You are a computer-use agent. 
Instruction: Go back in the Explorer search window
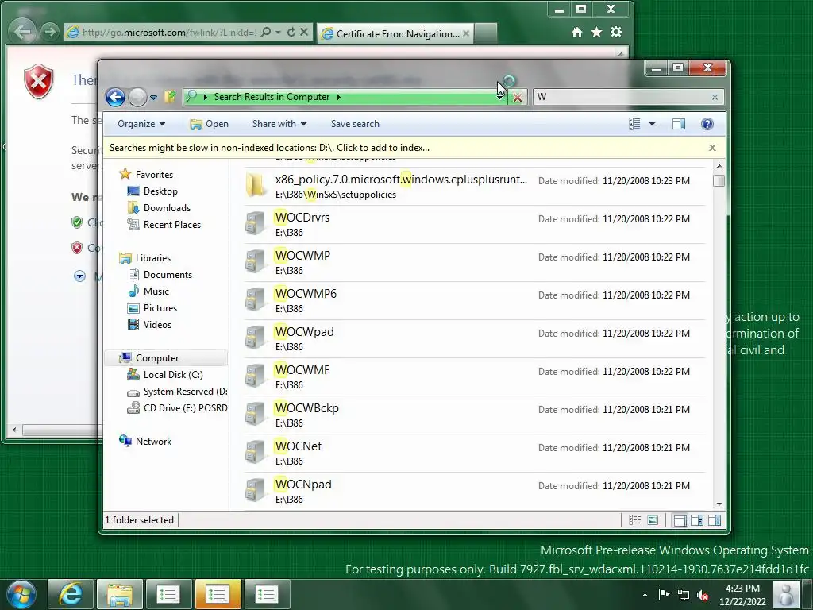point(115,97)
